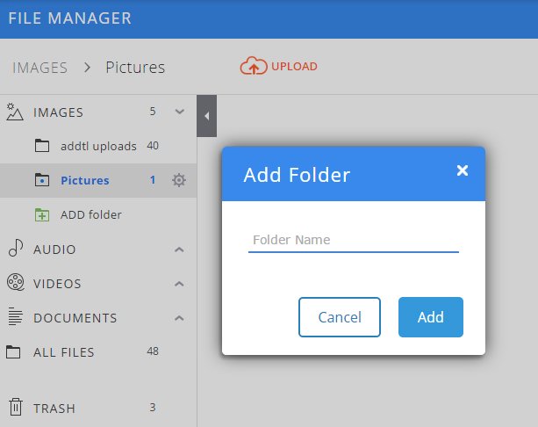Expand the AUDIO section chevron
This screenshot has width=538, height=427.
pyautogui.click(x=179, y=250)
